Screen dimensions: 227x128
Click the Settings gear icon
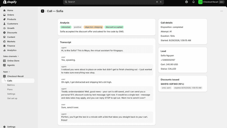[x=4, y=127]
